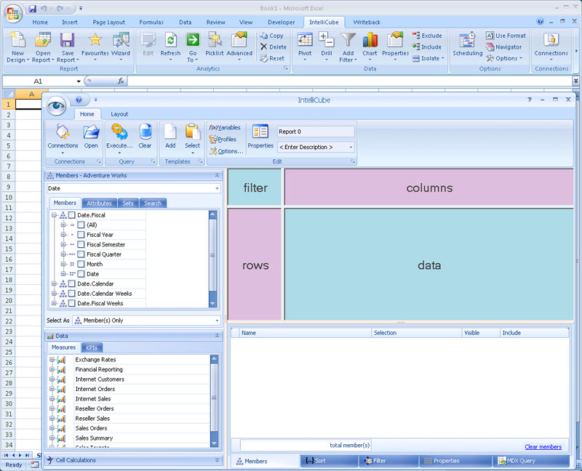Image resolution: width=582 pixels, height=471 pixels.
Task: Open the Favourites star icon
Action: (95, 40)
